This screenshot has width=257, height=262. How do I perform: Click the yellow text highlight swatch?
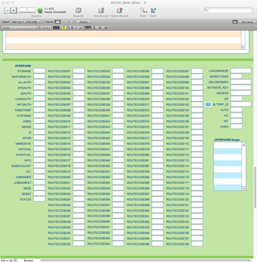tap(64, 27)
